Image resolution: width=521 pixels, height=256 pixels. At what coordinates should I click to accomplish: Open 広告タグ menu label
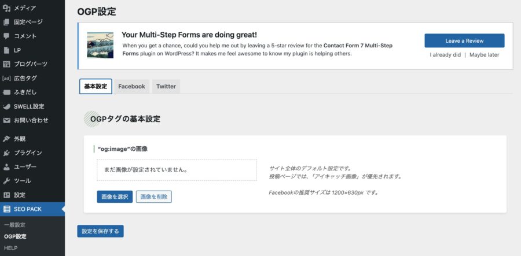pos(25,79)
